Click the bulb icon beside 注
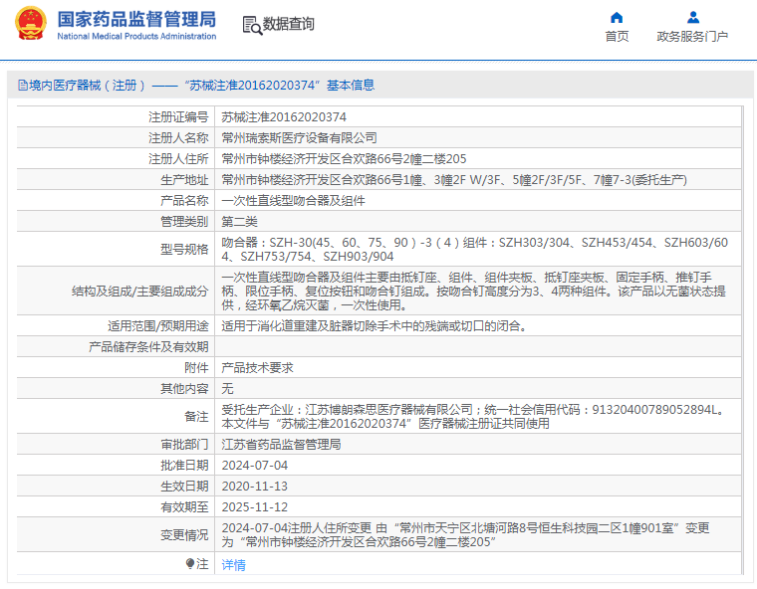The width and height of the screenshot is (757, 589). [190, 563]
